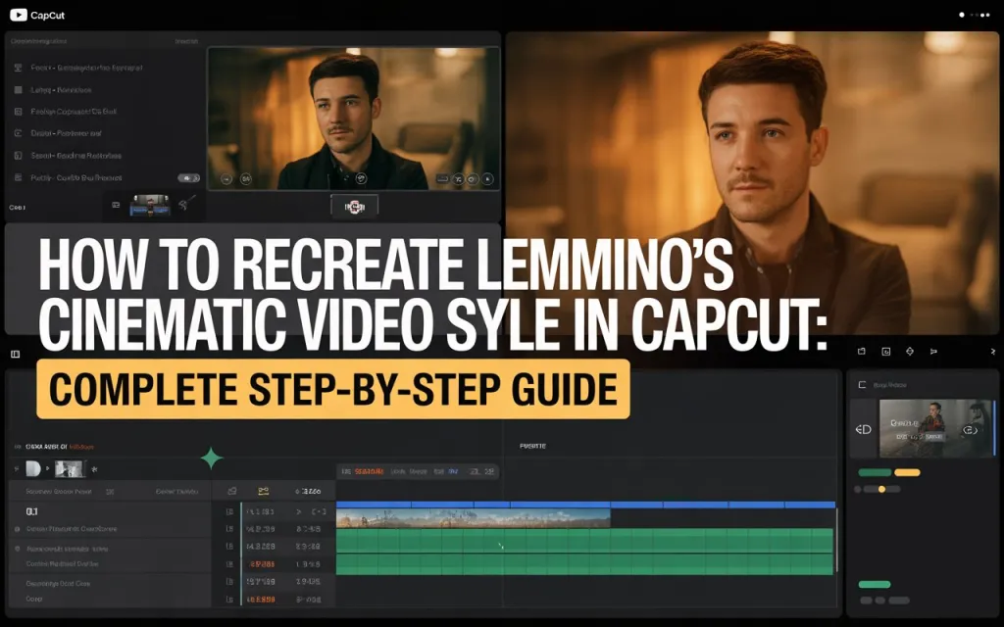
Task: Click the lower green pill button in the right panel
Action: pos(875,584)
